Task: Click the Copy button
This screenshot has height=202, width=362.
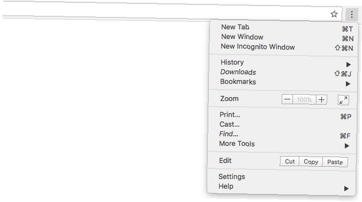Action: 311,162
